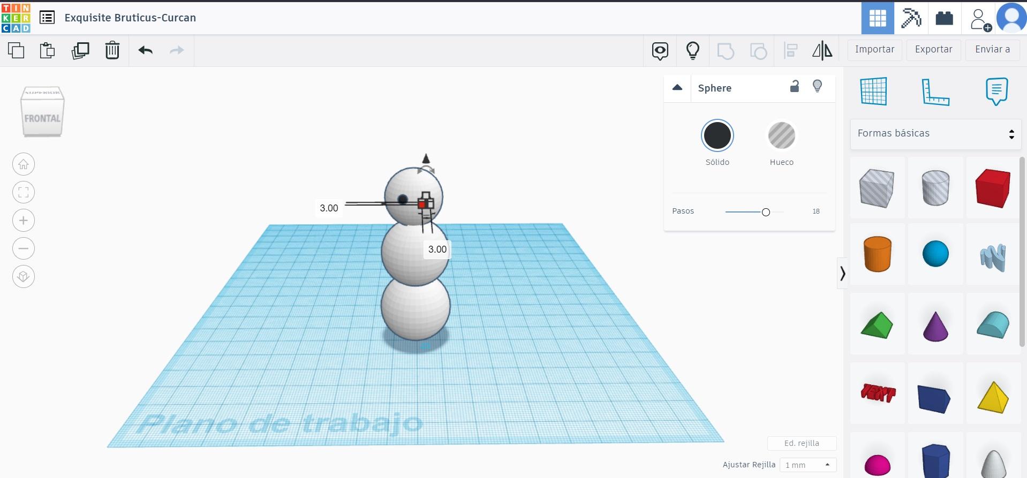The height and width of the screenshot is (478, 1027).
Task: Open the user profile avatar
Action: [1011, 18]
